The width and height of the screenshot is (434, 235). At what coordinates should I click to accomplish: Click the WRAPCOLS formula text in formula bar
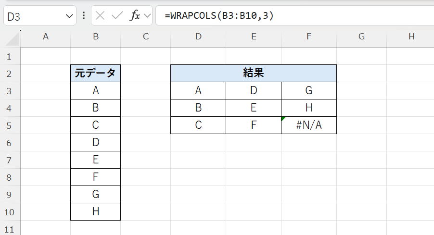click(x=219, y=15)
